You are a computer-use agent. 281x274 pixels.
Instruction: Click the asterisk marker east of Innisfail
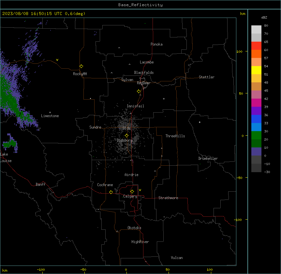click(x=164, y=99)
